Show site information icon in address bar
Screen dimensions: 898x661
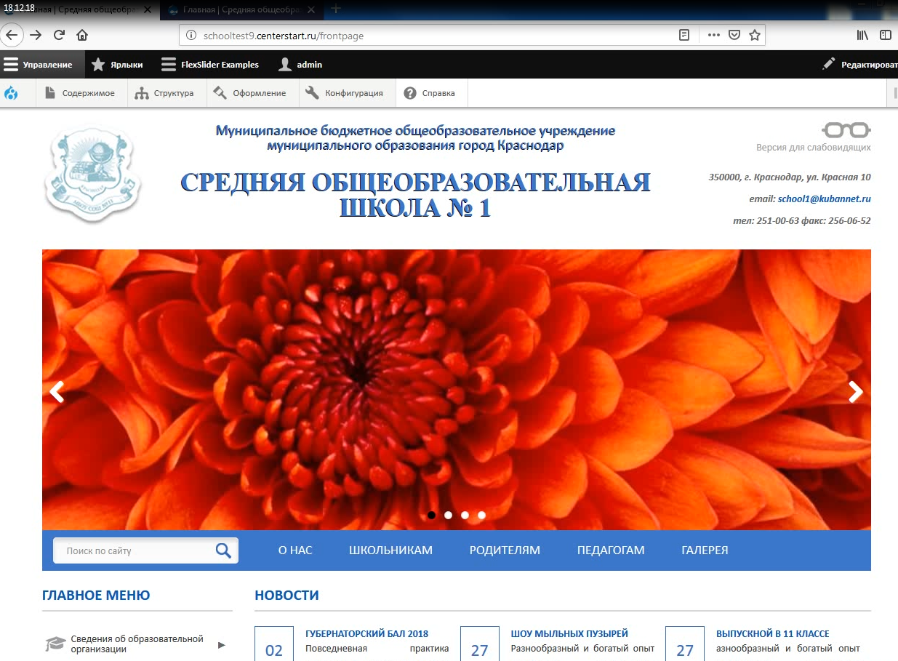(x=191, y=35)
